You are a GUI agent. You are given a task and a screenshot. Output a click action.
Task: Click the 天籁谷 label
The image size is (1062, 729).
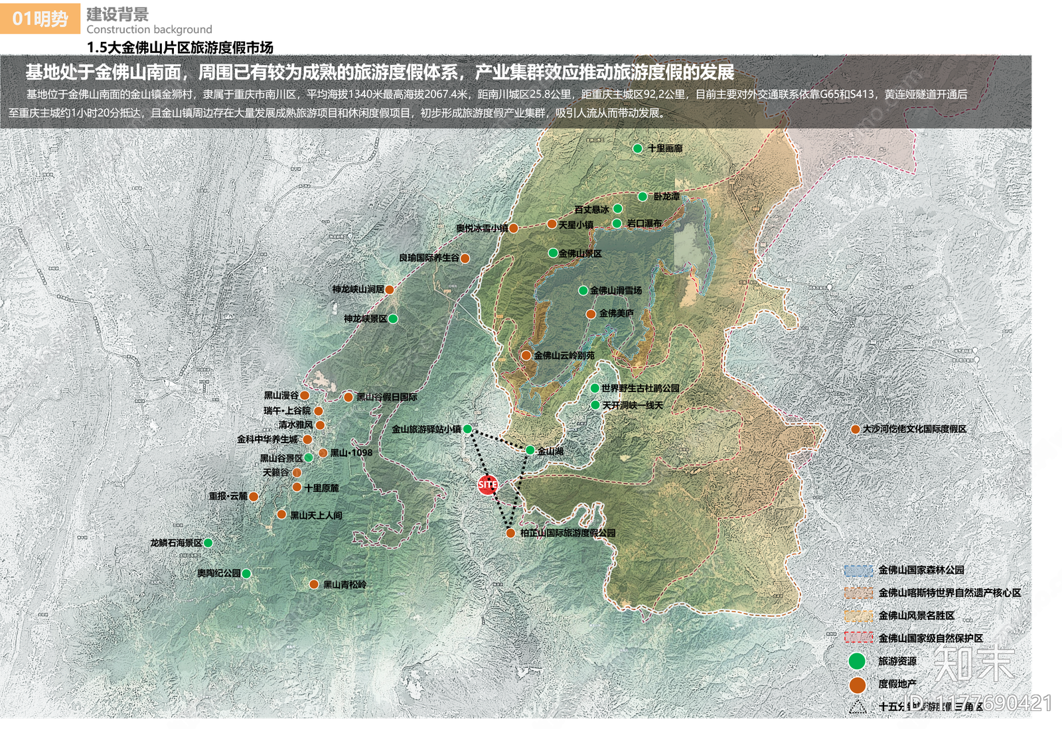click(x=276, y=472)
